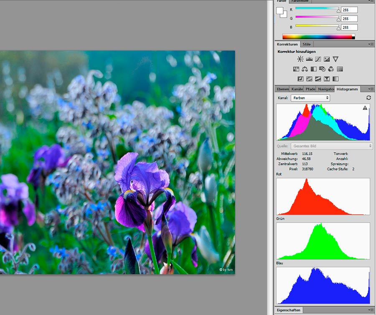The image size is (376, 315).
Task: Add a Brightness/Contrast adjustment
Action: coord(300,59)
